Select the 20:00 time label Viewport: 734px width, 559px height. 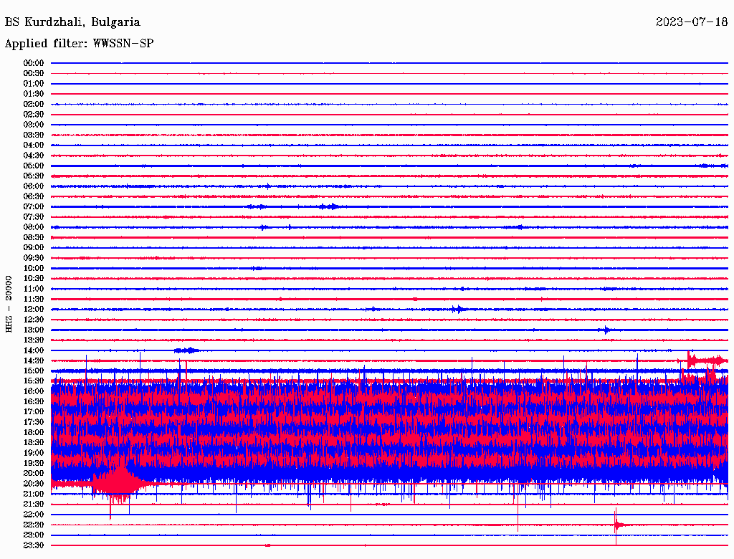[x=34, y=473]
